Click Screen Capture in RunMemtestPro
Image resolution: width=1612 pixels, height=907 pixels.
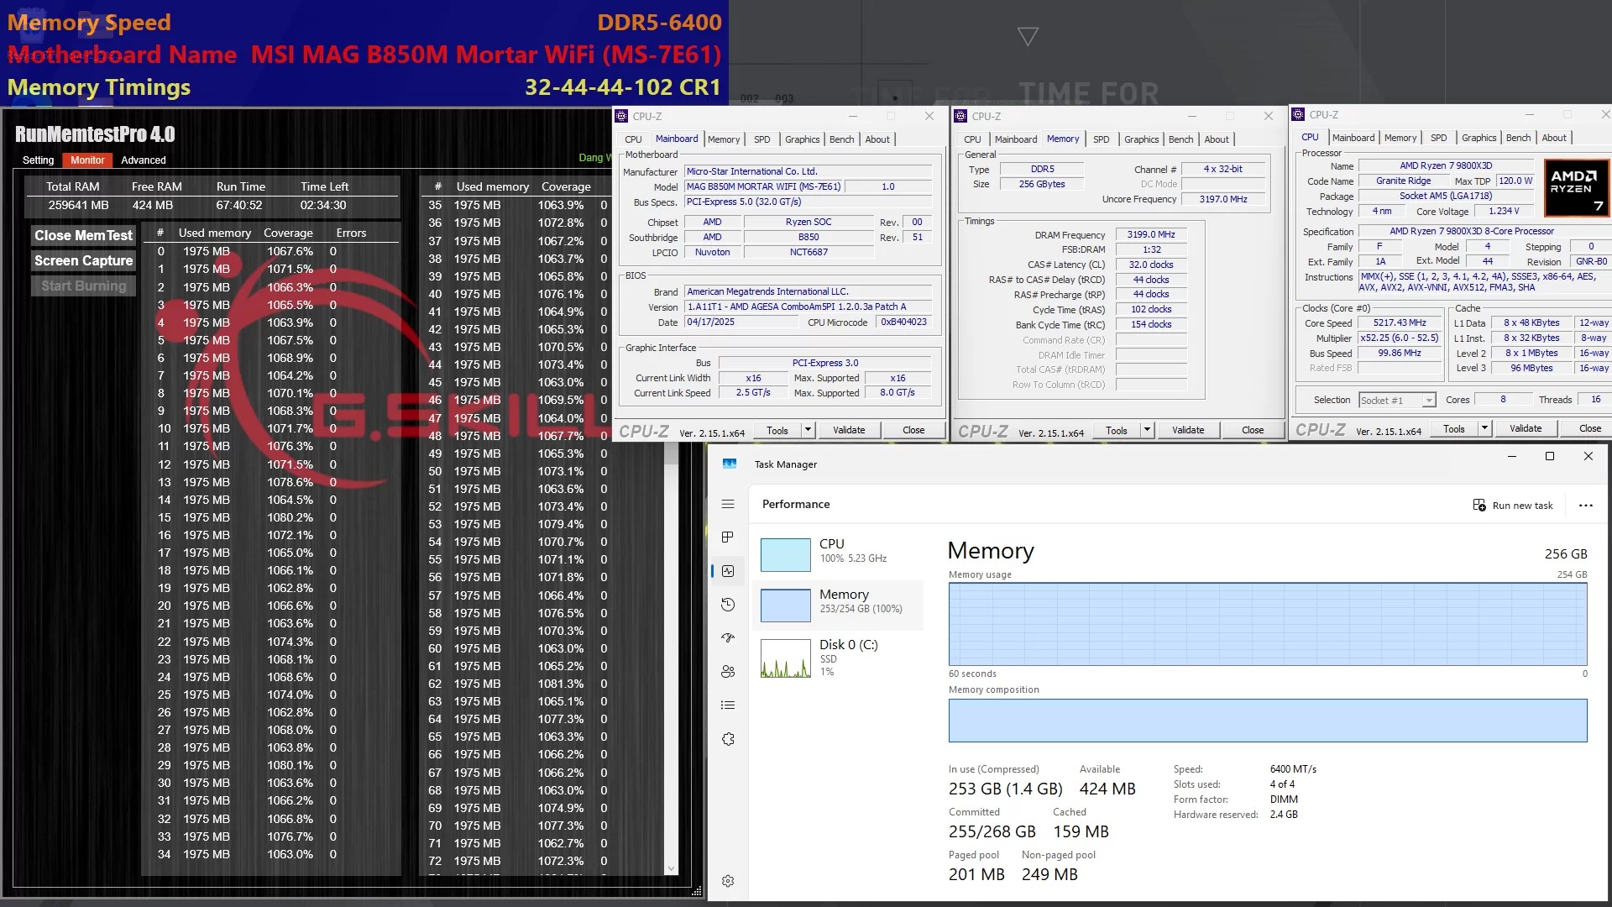(82, 260)
